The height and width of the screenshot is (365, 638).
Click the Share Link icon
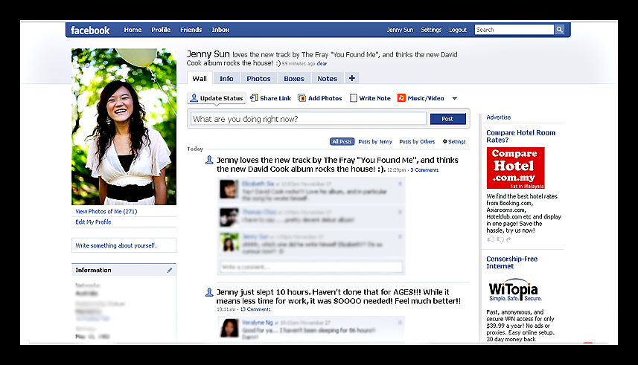254,98
